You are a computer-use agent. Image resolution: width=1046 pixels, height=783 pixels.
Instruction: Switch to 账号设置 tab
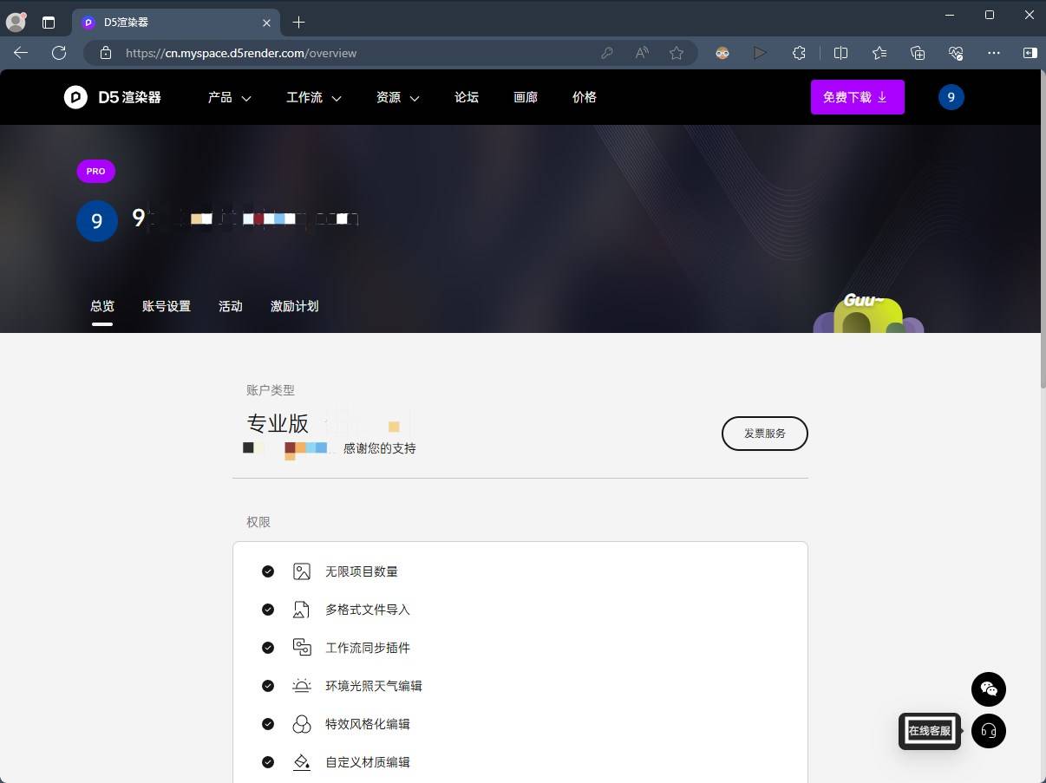(x=167, y=306)
